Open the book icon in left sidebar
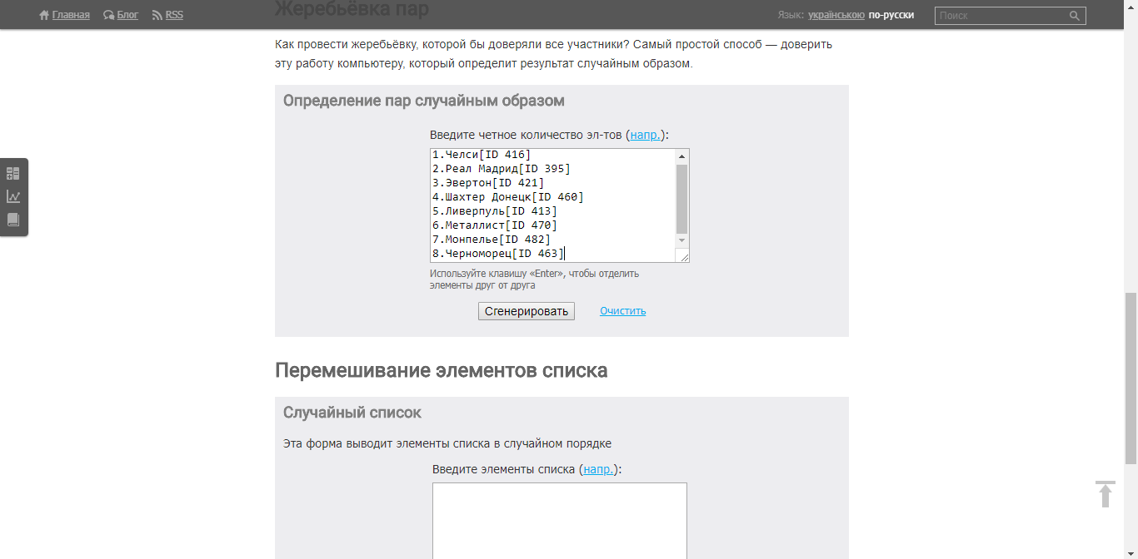Image resolution: width=1138 pixels, height=559 pixels. pyautogui.click(x=13, y=220)
